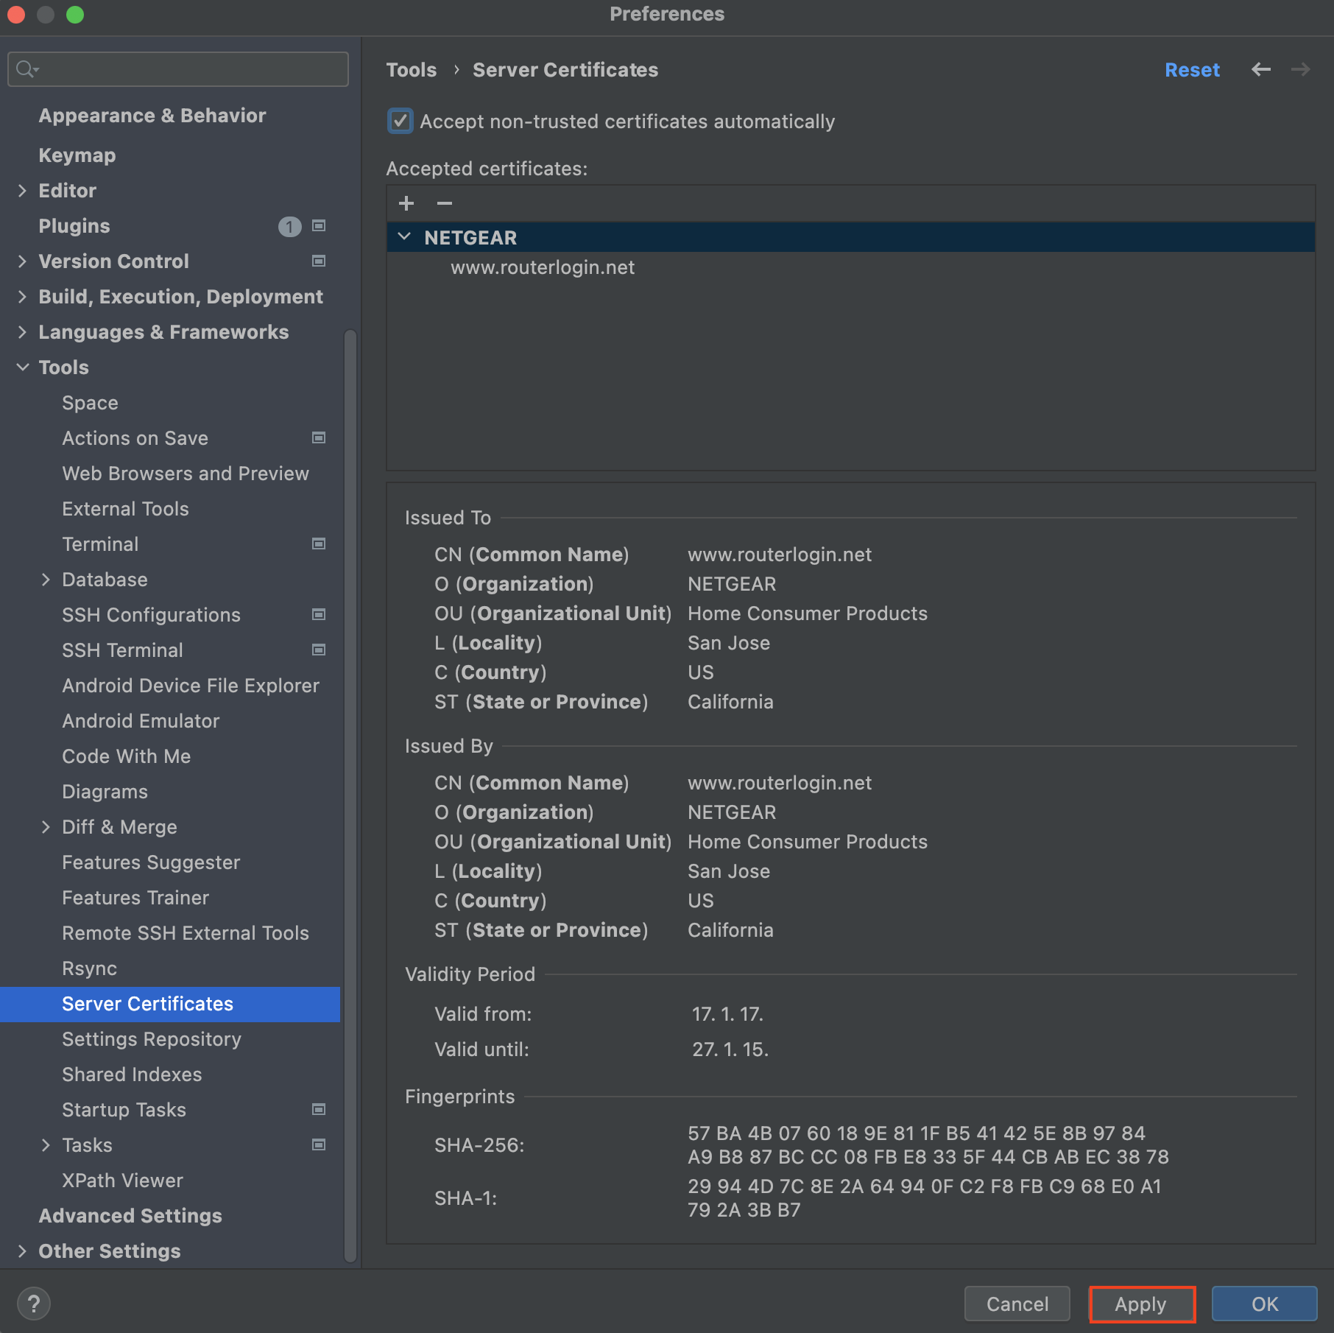Expand Languages & Frameworks section
The height and width of the screenshot is (1333, 1334).
coord(22,332)
